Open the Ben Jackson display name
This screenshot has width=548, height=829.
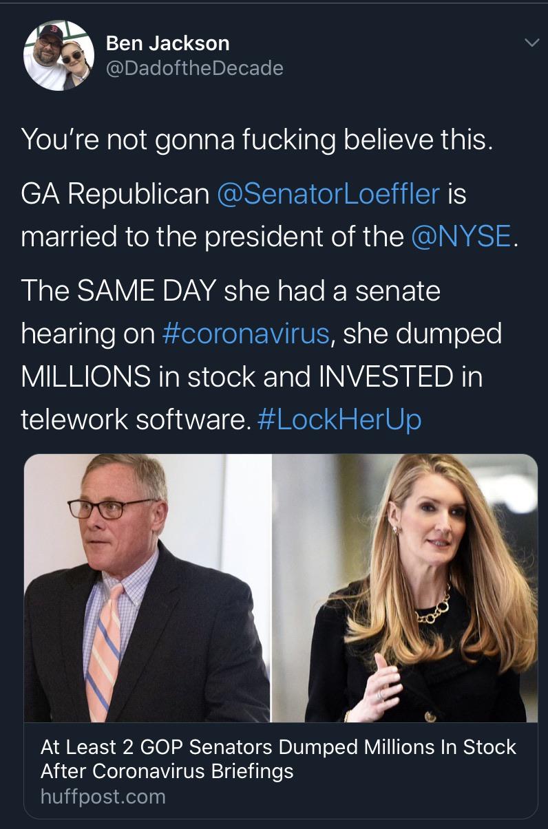[167, 43]
